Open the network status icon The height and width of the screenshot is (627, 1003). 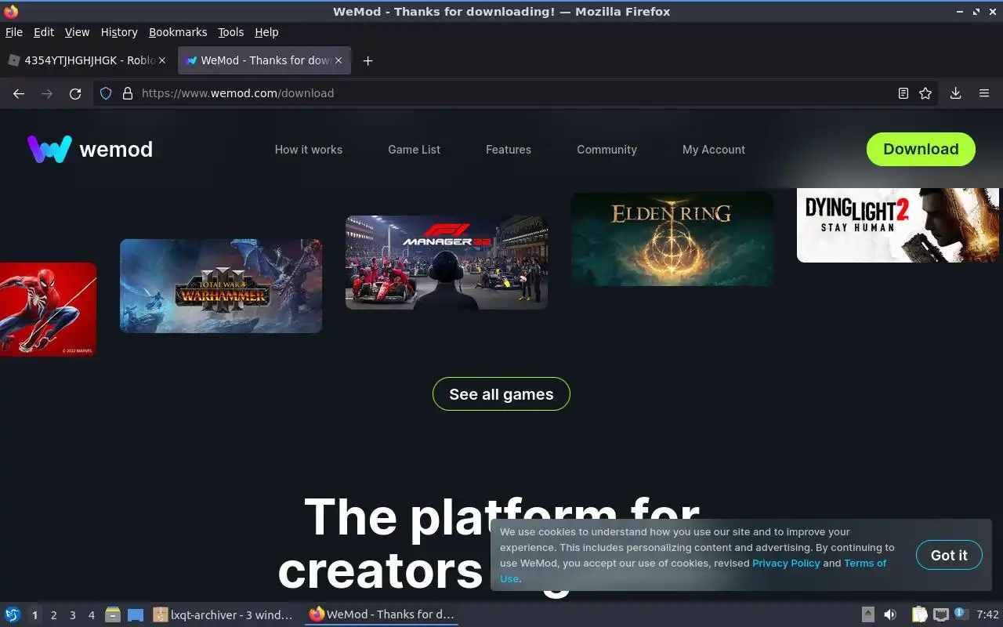(x=941, y=614)
